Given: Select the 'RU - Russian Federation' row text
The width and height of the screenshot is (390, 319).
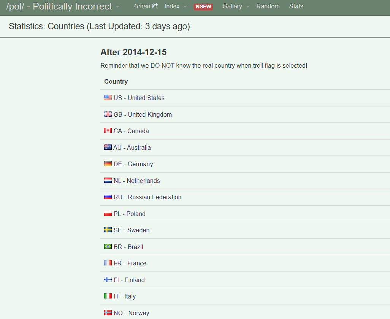Looking at the screenshot, I should point(147,197).
